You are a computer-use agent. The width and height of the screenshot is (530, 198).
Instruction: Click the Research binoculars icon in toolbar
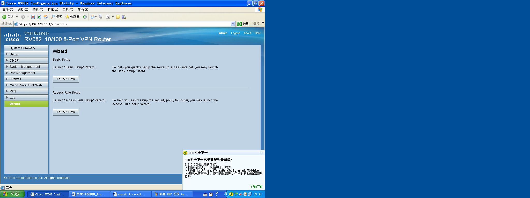pyautogui.click(x=124, y=17)
